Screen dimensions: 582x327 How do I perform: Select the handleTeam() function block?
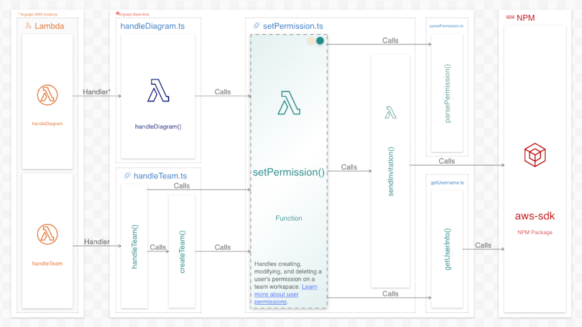134,246
